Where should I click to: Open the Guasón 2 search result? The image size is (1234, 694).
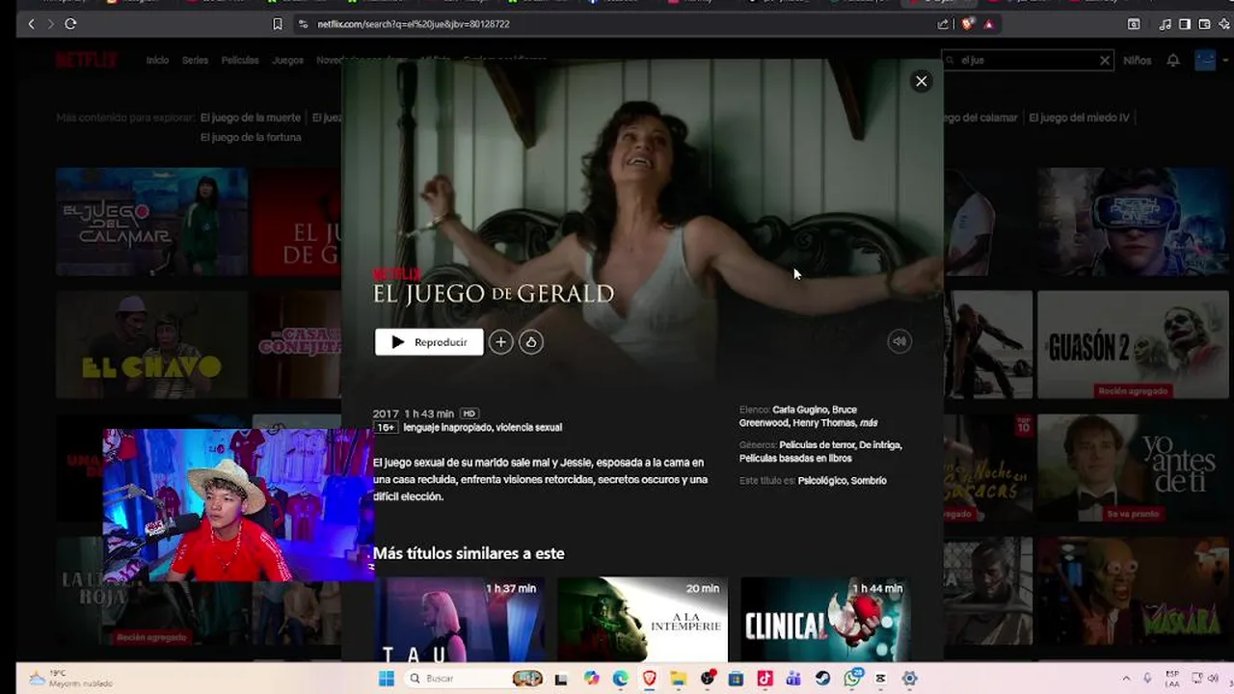[x=1133, y=345]
